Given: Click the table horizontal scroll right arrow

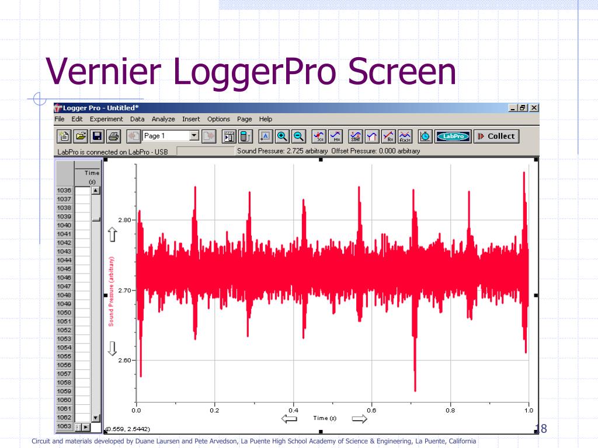Looking at the screenshot, I should point(86,427).
